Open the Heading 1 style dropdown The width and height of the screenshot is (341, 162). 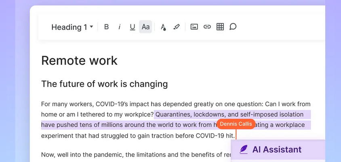point(72,27)
